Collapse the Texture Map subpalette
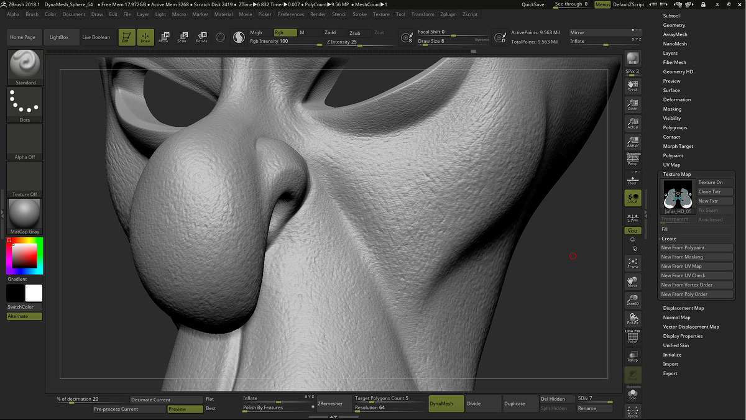 coord(677,175)
